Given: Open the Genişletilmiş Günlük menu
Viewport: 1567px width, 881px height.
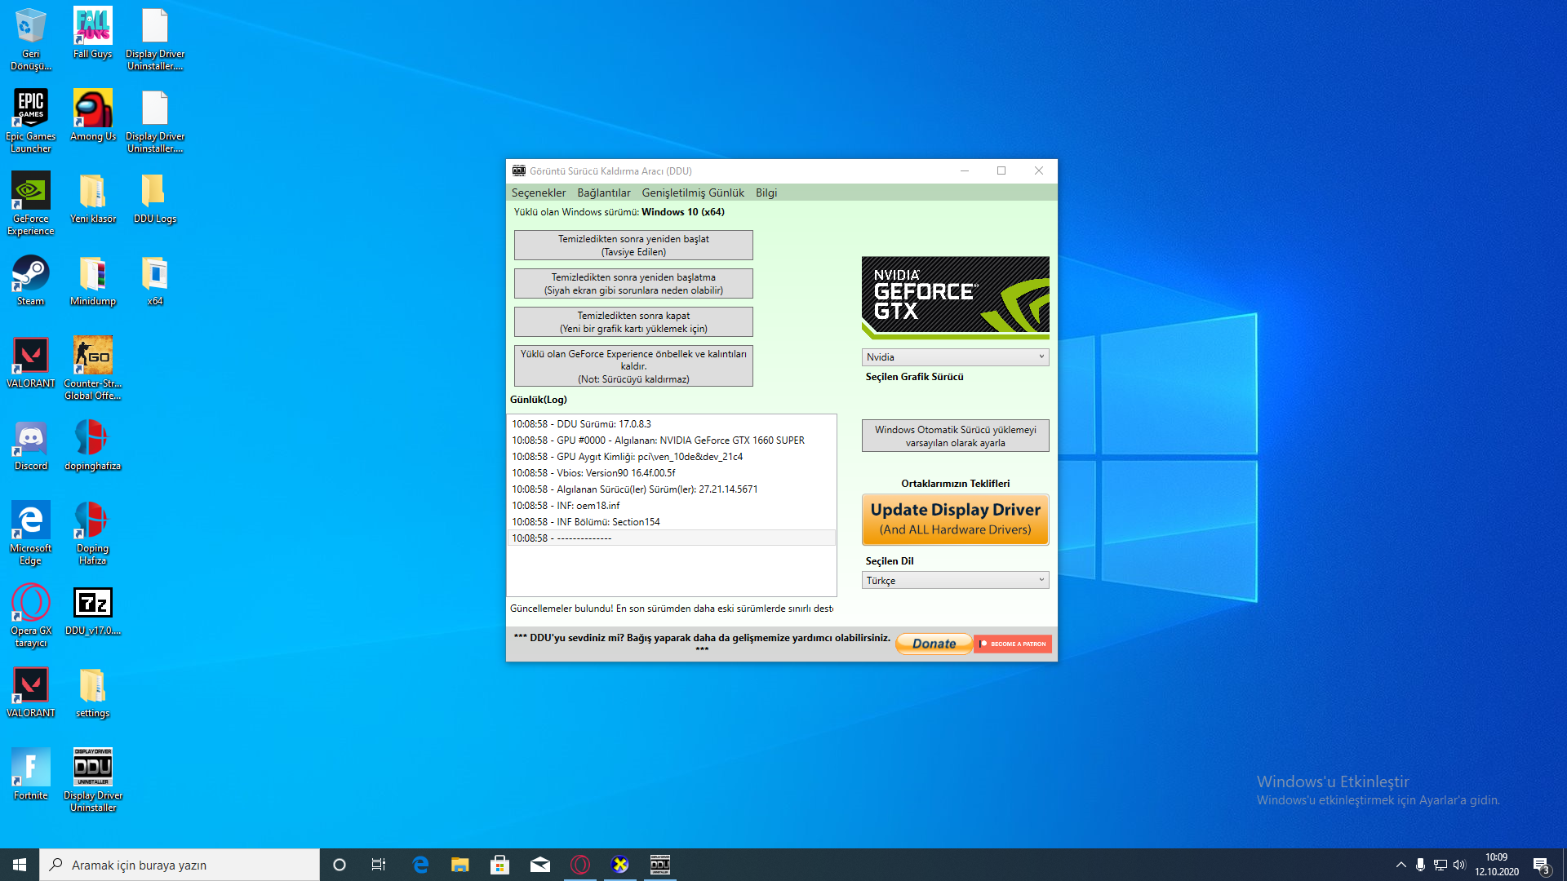Looking at the screenshot, I should click(x=692, y=193).
